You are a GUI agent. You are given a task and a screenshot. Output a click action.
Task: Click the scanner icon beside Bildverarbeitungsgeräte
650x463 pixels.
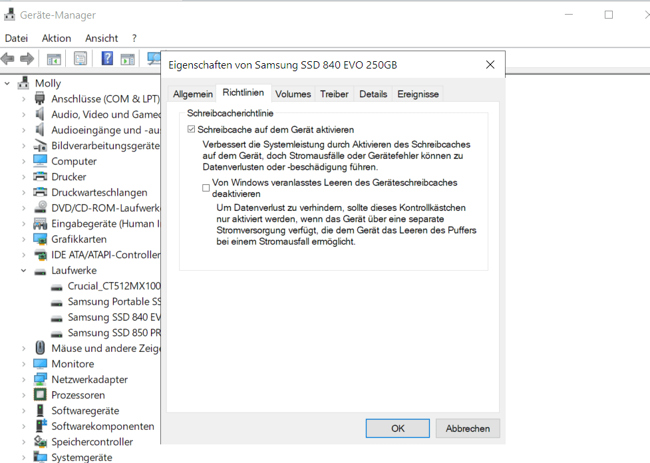coord(40,146)
